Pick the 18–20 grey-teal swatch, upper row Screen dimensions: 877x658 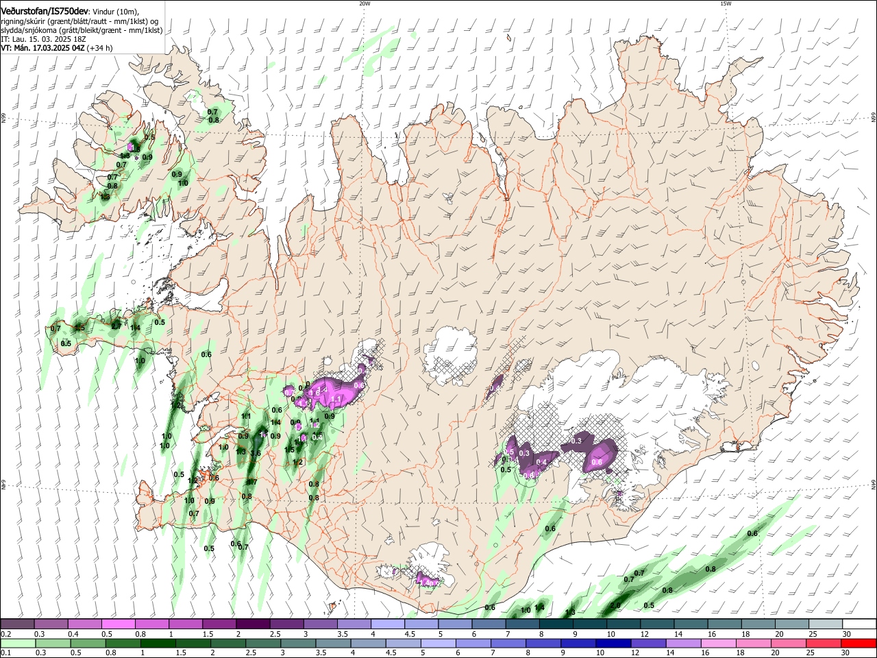coord(758,624)
